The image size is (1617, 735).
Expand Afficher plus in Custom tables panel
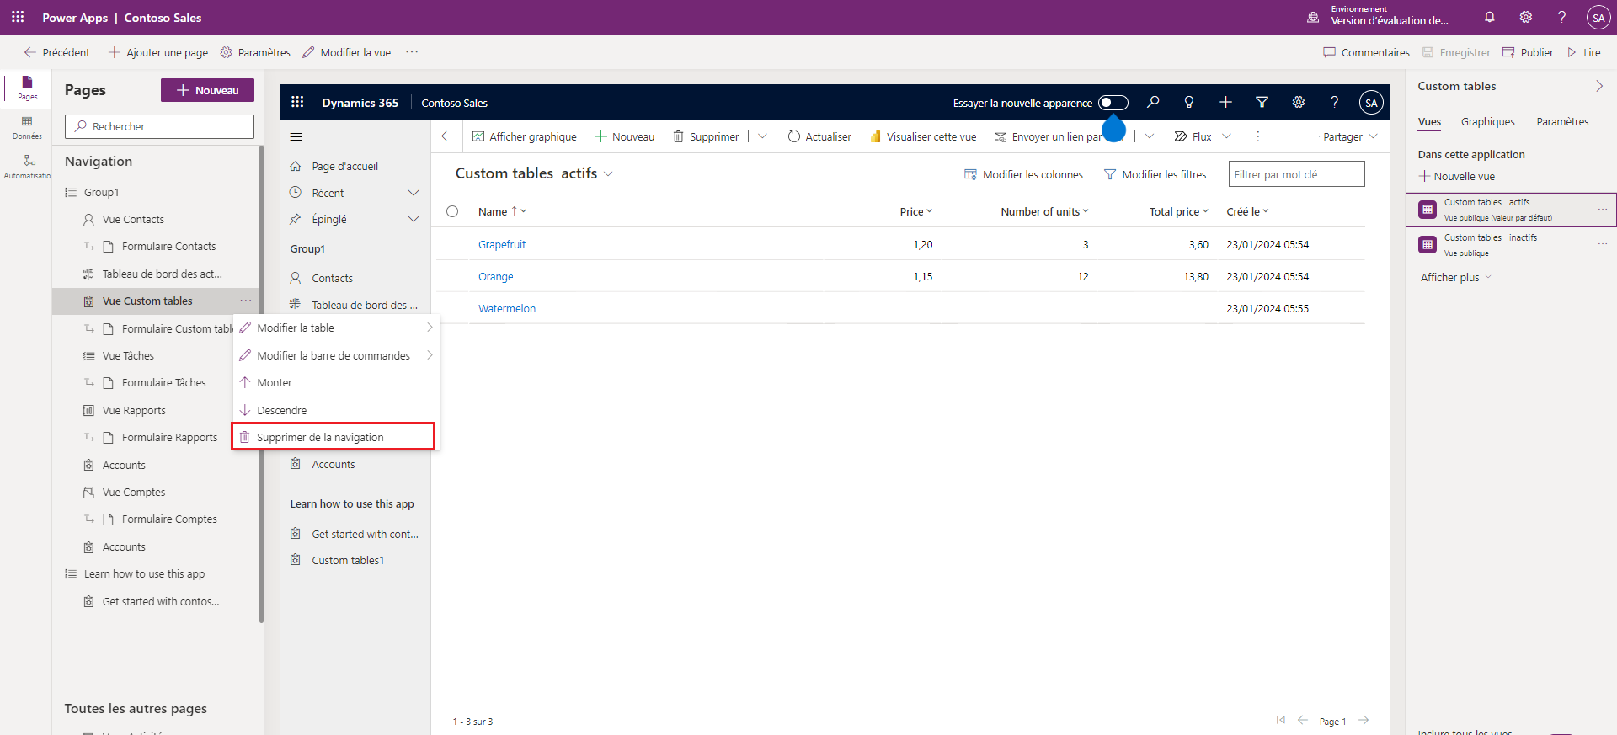click(1455, 277)
